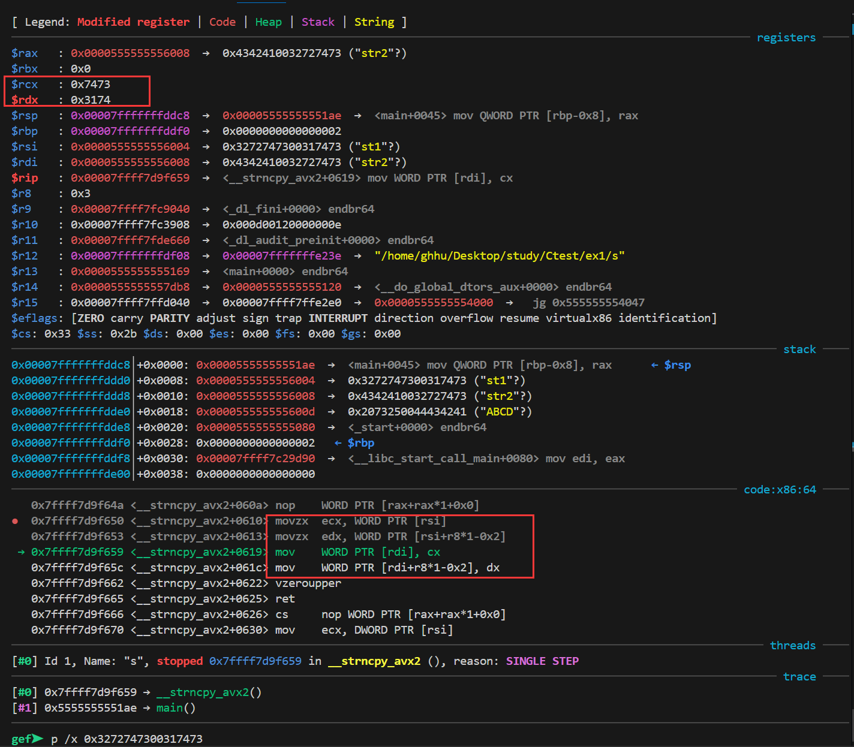Click the 'trace' section header
Screen dimensions: 854x747
799,677
